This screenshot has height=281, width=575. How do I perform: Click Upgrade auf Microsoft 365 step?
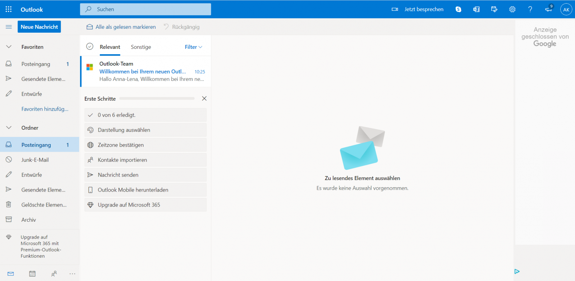coord(146,205)
